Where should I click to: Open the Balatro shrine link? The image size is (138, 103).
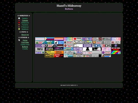tap(25, 18)
